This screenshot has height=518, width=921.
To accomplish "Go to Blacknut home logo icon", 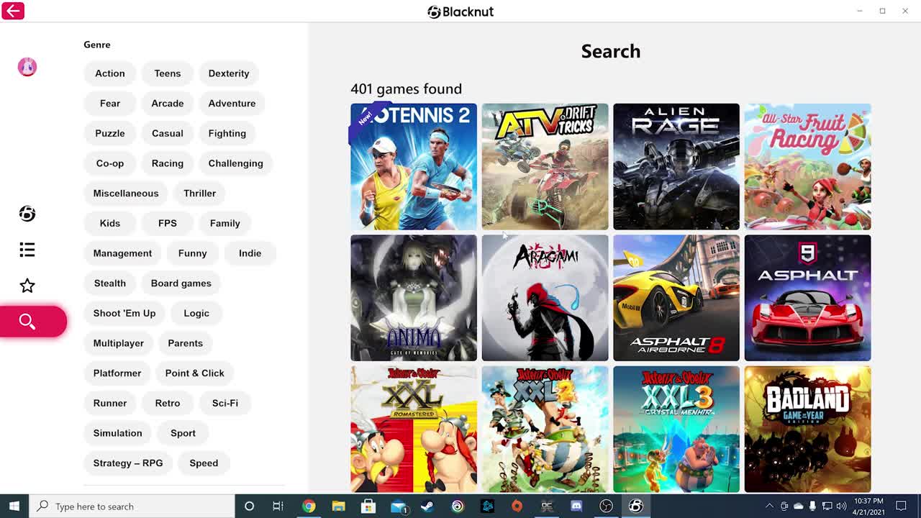I will (27, 214).
